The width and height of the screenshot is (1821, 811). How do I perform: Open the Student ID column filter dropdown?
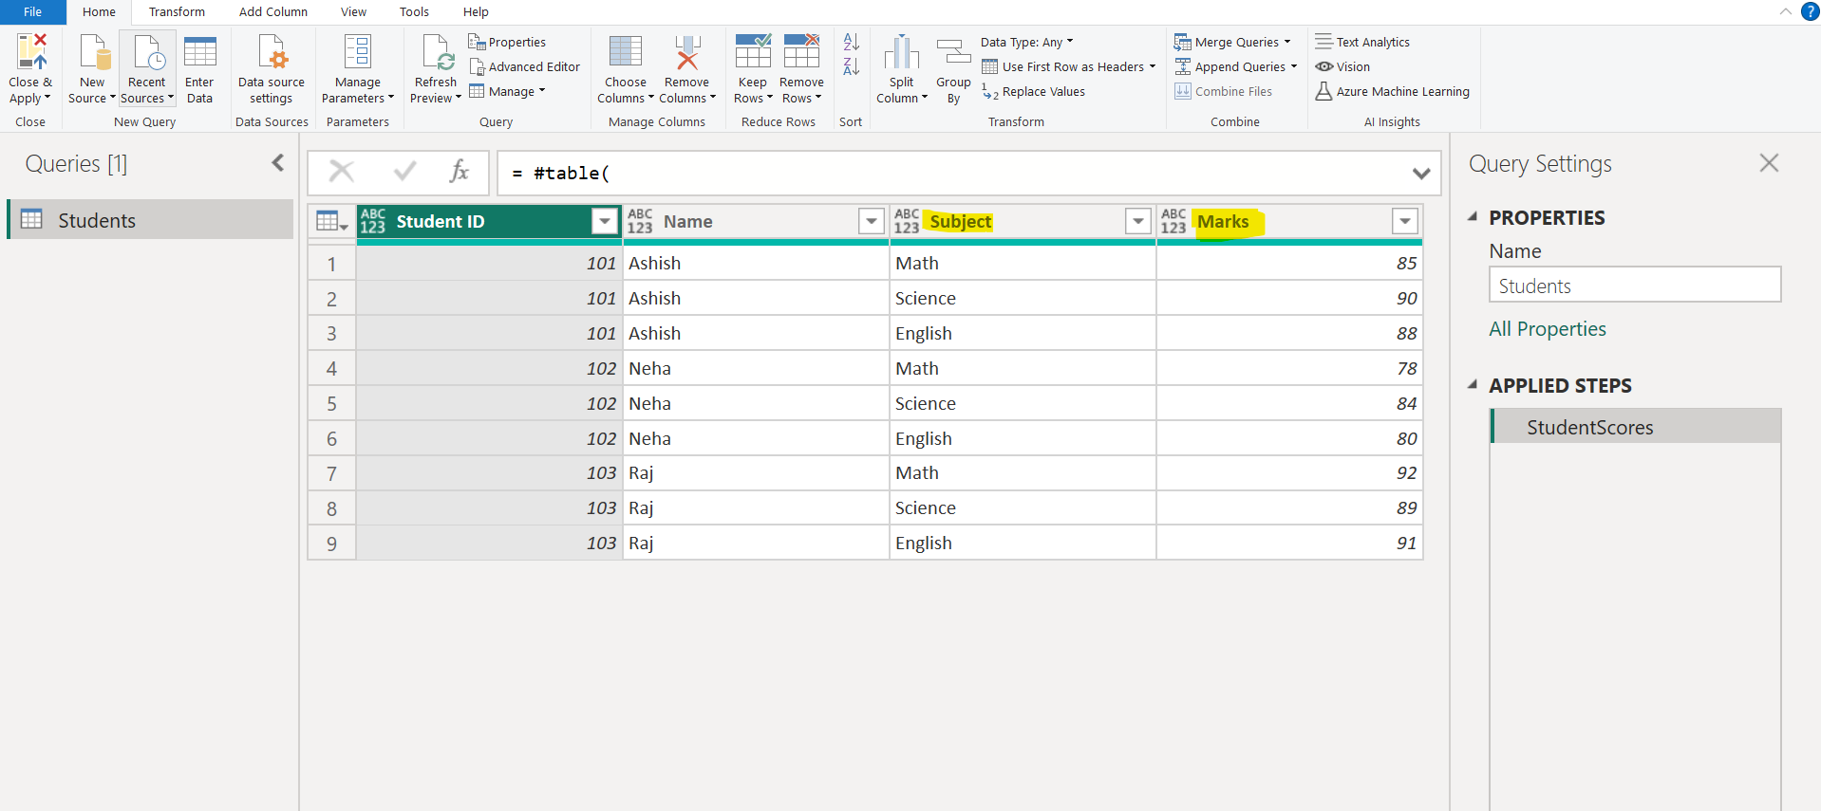pyautogui.click(x=604, y=221)
